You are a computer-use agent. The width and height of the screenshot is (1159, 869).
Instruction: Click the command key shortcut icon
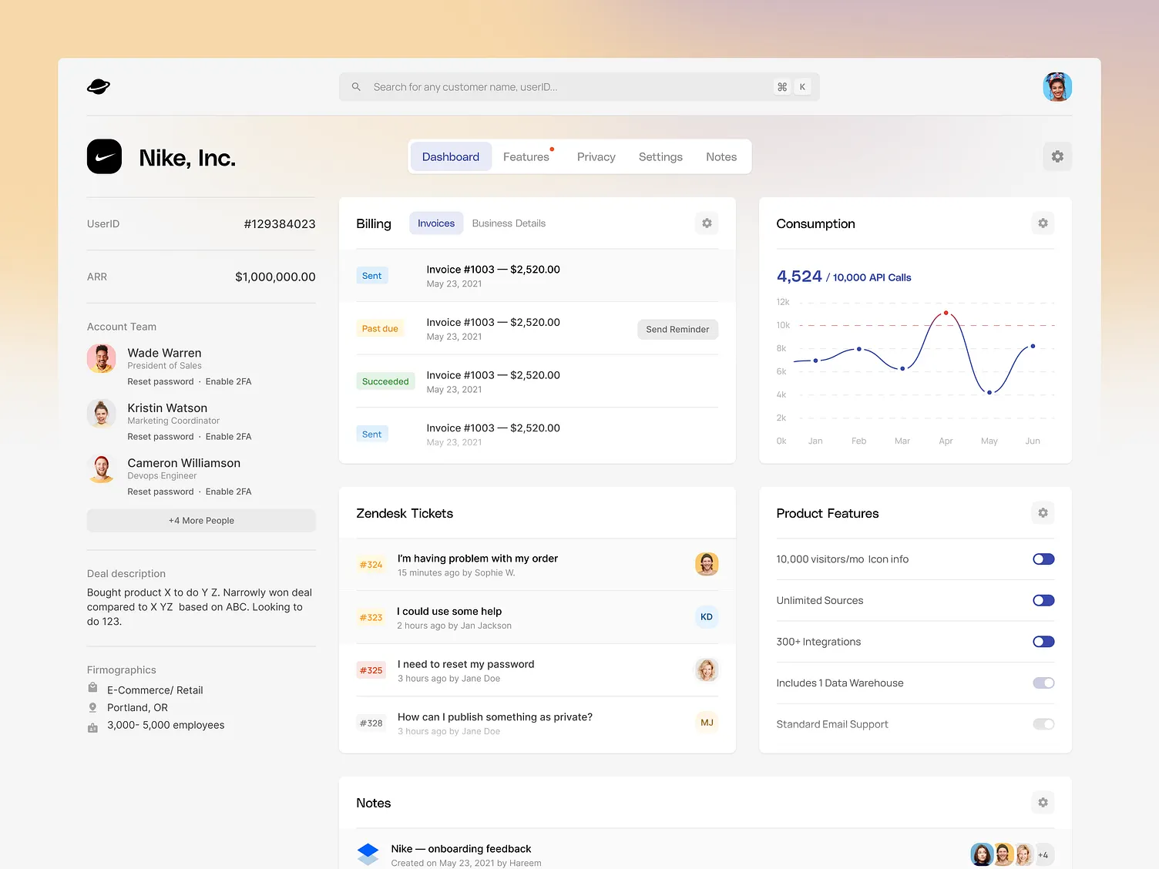[x=782, y=87]
